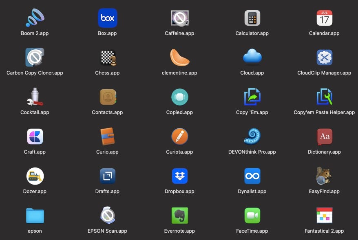The height and width of the screenshot is (240, 358).
Task: Click the 'Contacts.app' label
Action: point(107,112)
